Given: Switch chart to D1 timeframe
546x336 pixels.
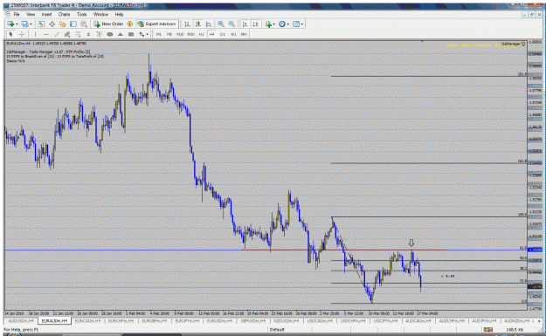Looking at the screenshot, I should point(223,34).
